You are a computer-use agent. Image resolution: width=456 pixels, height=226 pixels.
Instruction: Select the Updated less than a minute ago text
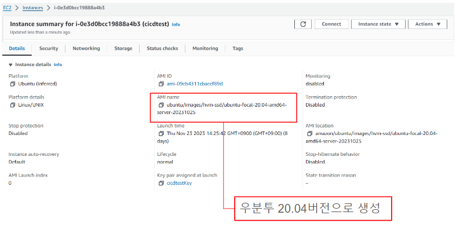tap(40, 32)
